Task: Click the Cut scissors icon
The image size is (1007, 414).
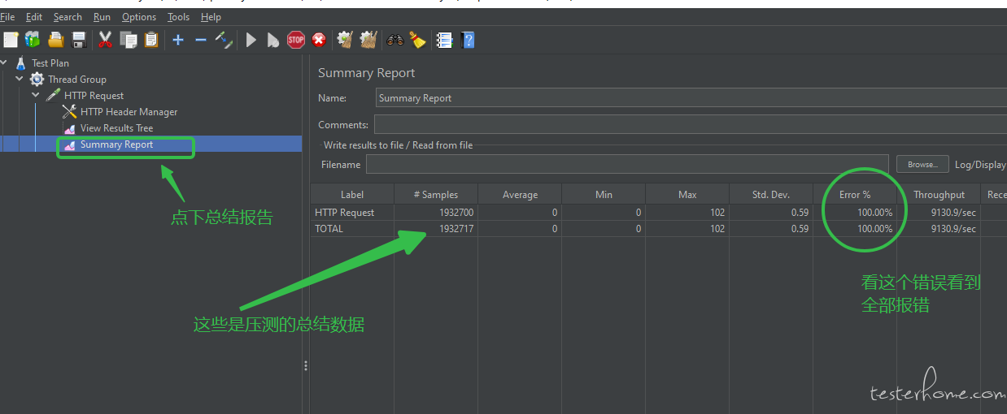Action: (105, 39)
